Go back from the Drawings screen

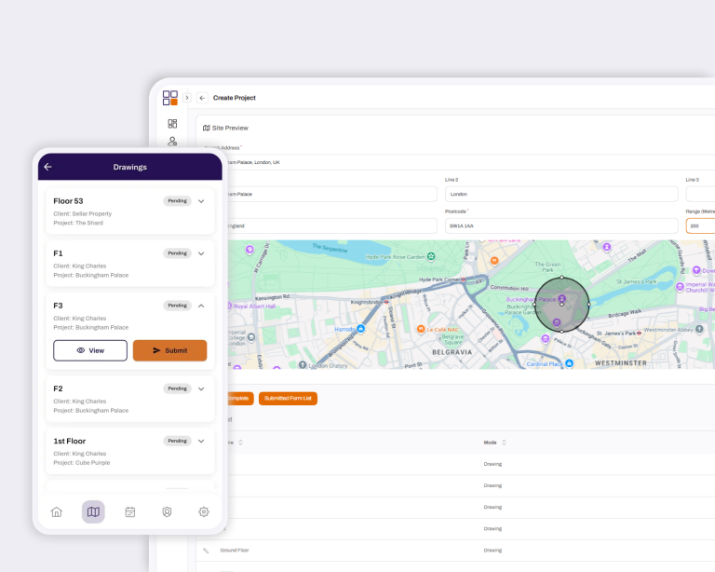pos(47,167)
